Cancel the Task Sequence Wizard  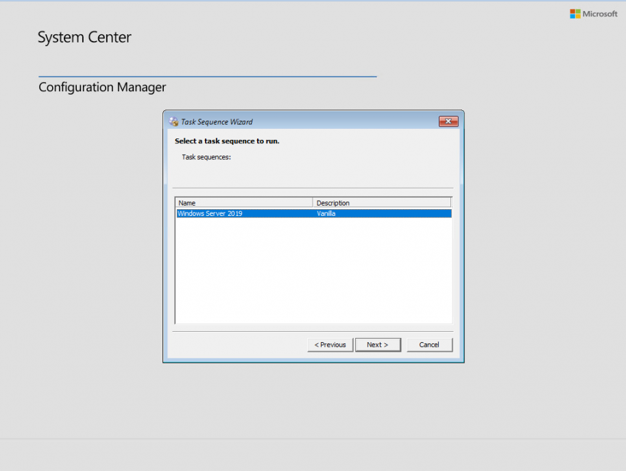point(429,344)
